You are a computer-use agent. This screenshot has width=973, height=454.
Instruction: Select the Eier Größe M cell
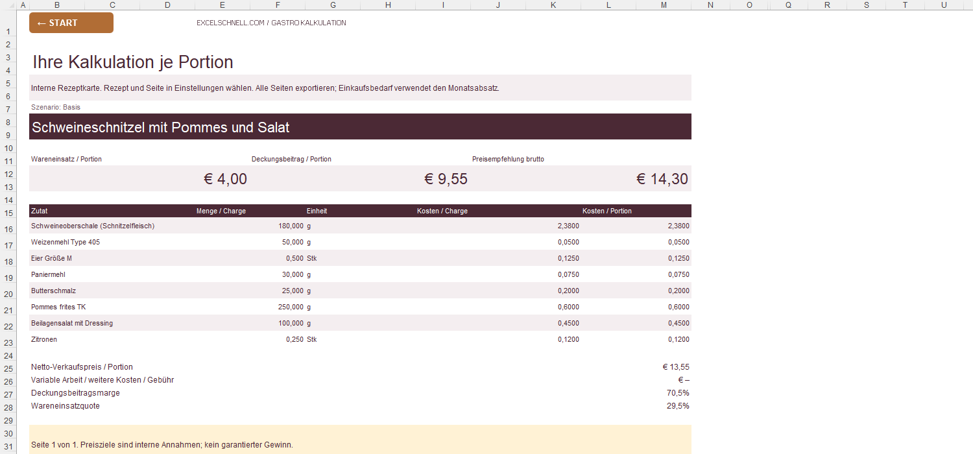tap(51, 258)
